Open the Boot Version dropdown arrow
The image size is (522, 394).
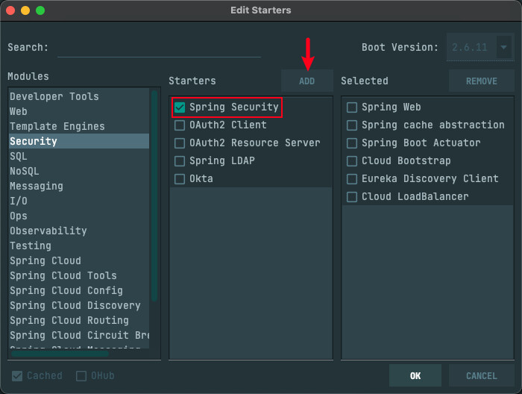503,47
